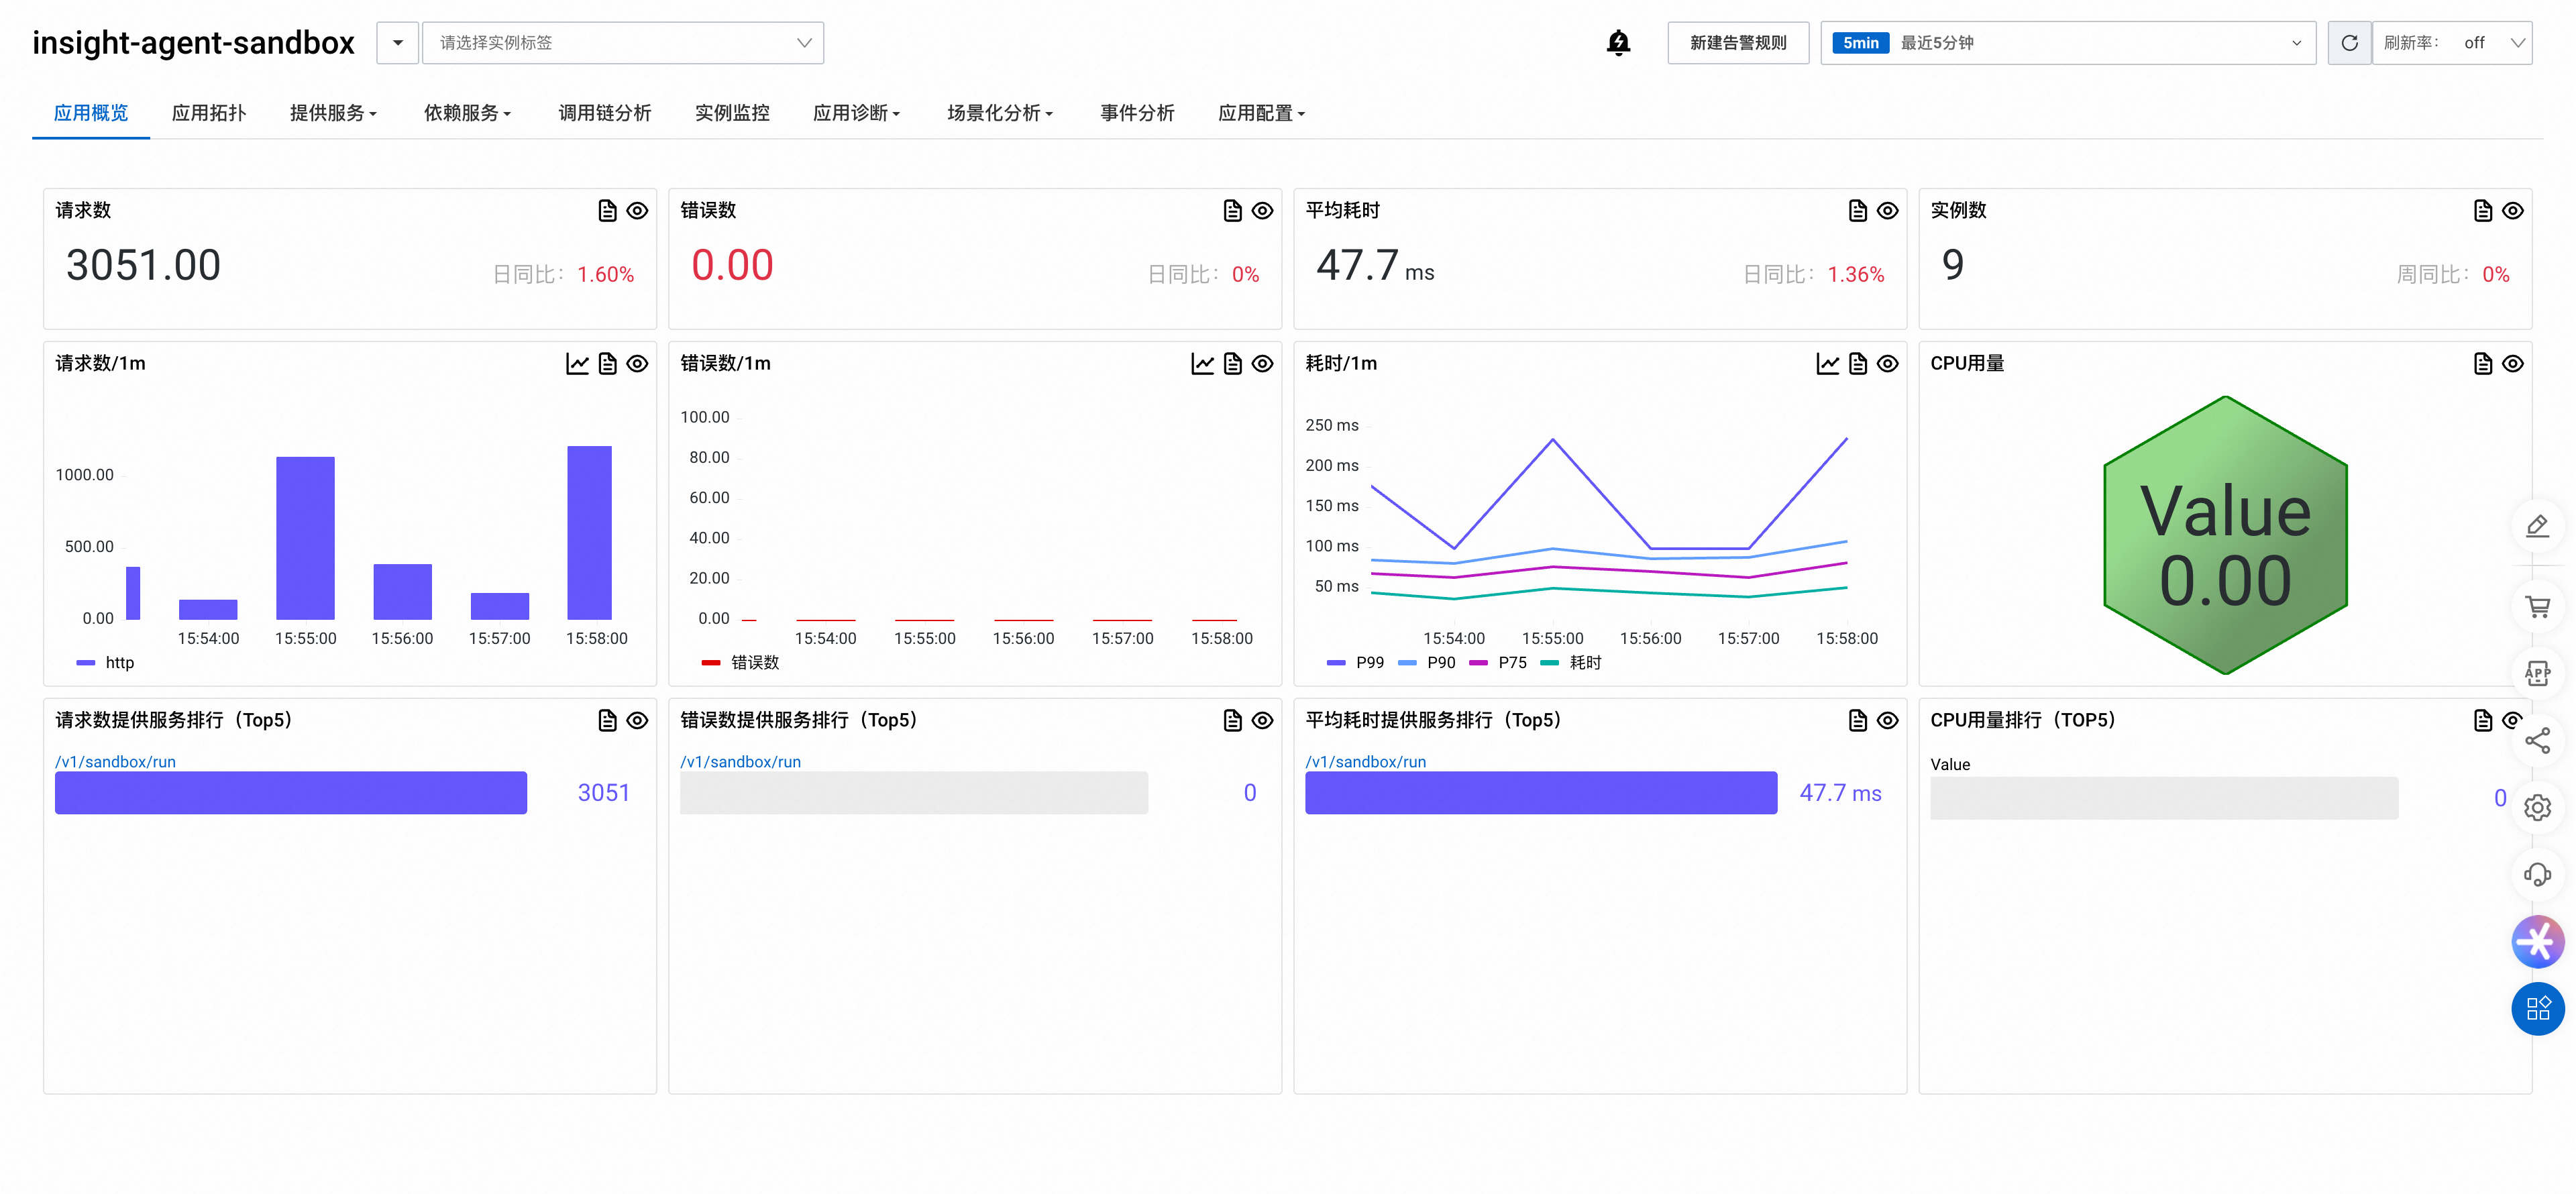Toggle the eye icon in the CPU用量 panel
Screen dimensions: 2576x1194
pos(2512,364)
